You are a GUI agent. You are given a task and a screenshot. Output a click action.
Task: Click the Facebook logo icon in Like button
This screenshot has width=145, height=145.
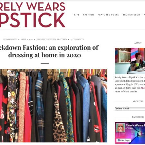119,140
